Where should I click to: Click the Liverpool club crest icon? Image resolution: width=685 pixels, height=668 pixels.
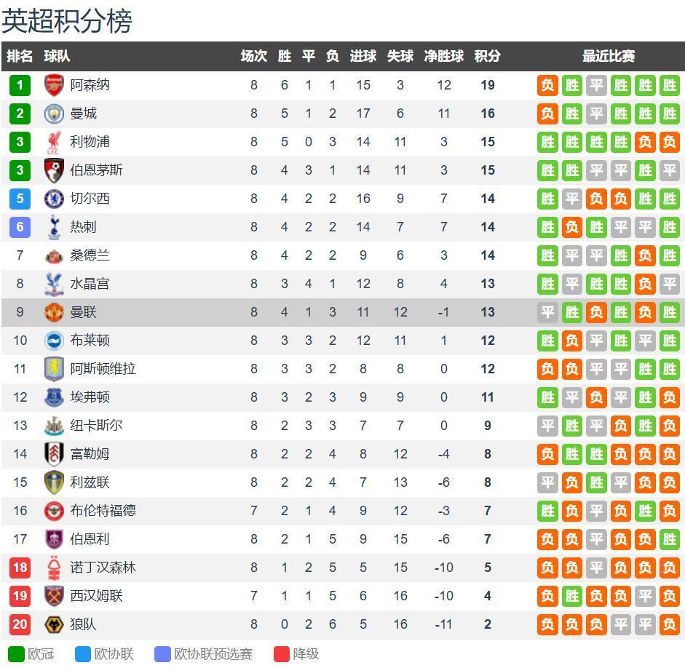click(55, 142)
